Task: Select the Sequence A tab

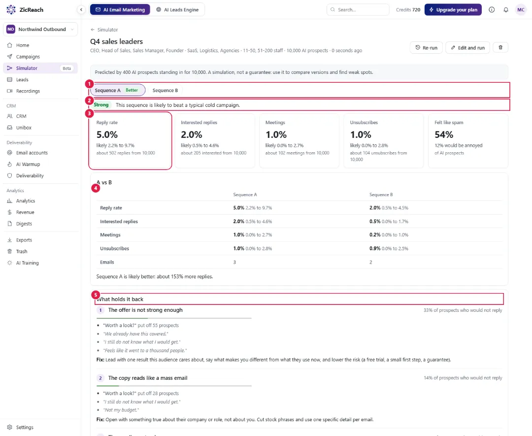Action: click(x=118, y=90)
